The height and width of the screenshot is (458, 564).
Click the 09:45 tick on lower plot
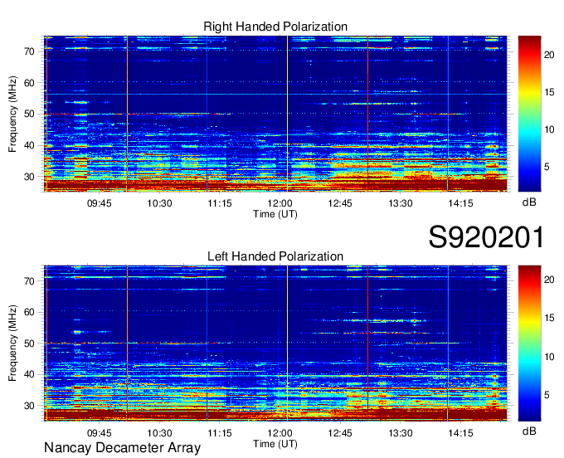coord(100,433)
